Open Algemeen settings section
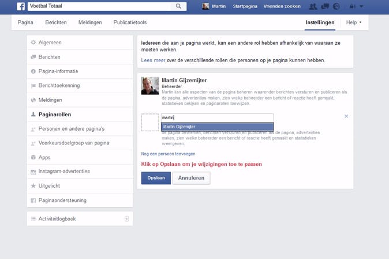 click(80, 42)
